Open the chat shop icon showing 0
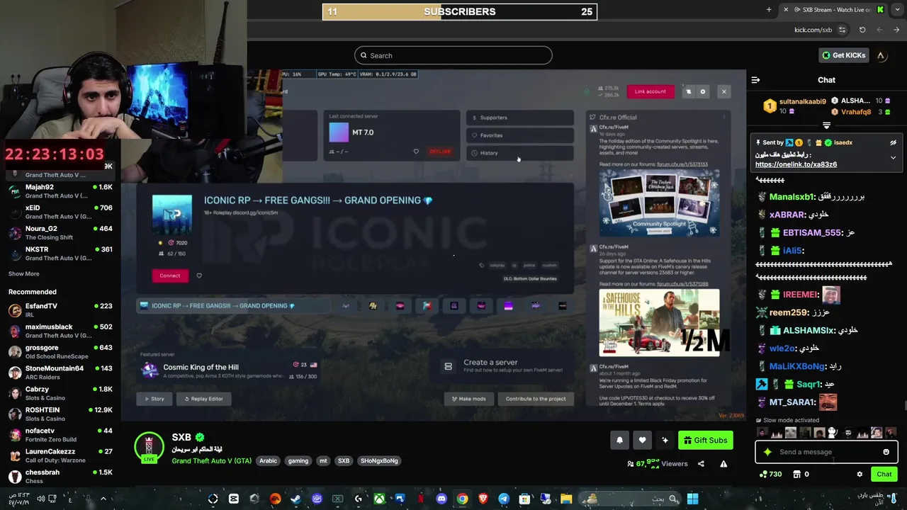 (x=801, y=475)
